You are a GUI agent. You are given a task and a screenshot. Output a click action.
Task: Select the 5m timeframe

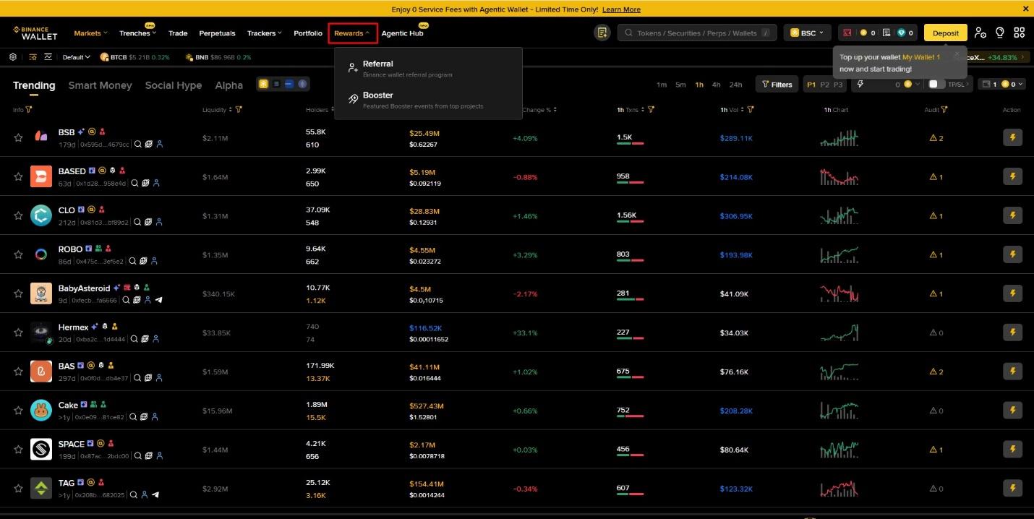680,85
